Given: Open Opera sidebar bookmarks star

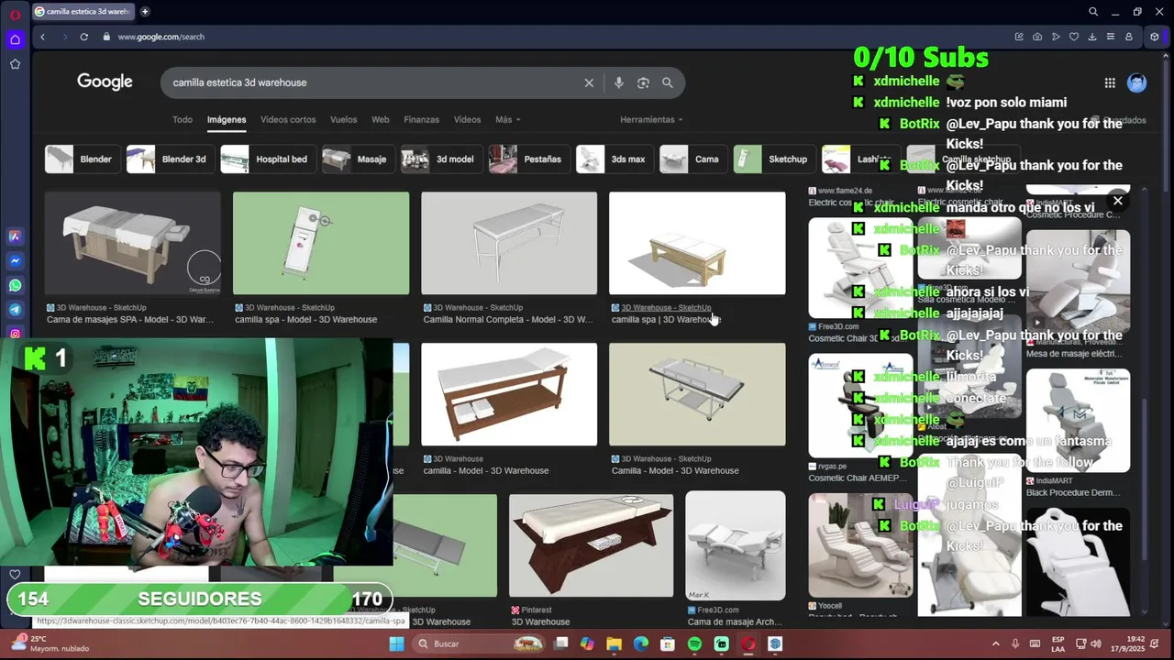Looking at the screenshot, I should tap(15, 64).
